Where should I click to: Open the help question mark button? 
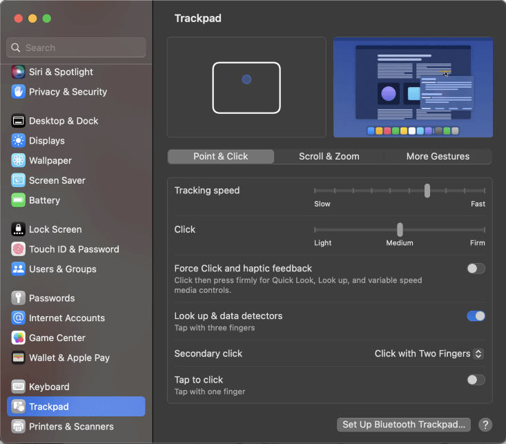pos(485,425)
